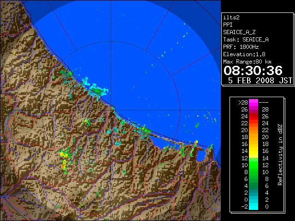
Task: Pick the yellow segment of the color bar
Action: point(254,151)
